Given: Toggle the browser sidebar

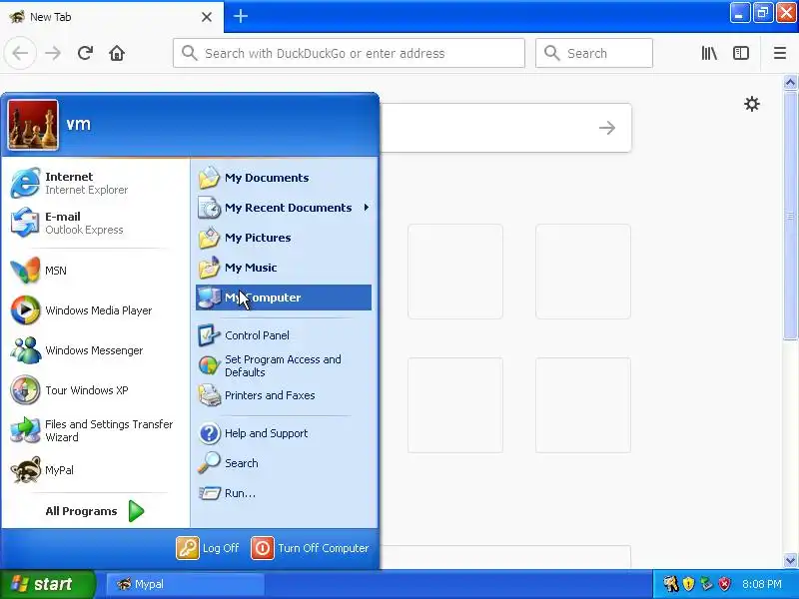Looking at the screenshot, I should (740, 53).
